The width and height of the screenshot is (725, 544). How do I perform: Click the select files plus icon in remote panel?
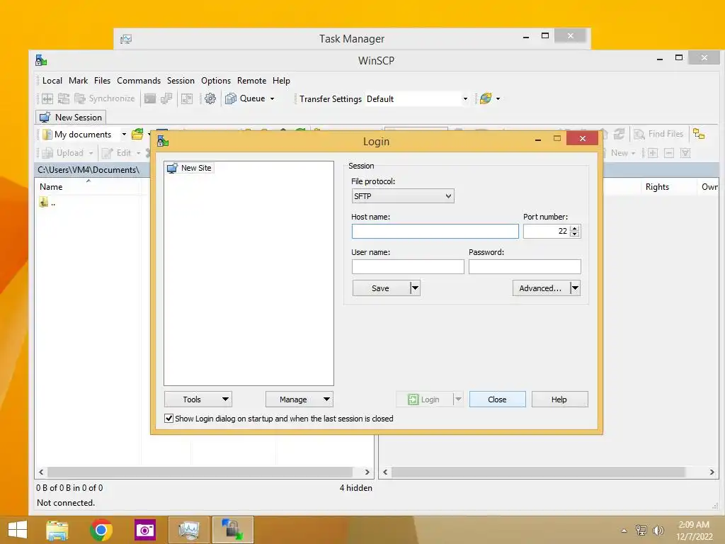point(652,153)
